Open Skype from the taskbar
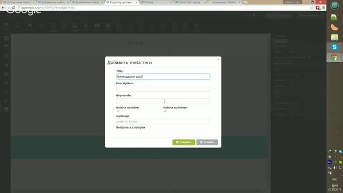The height and width of the screenshot is (193, 343). pos(334,47)
